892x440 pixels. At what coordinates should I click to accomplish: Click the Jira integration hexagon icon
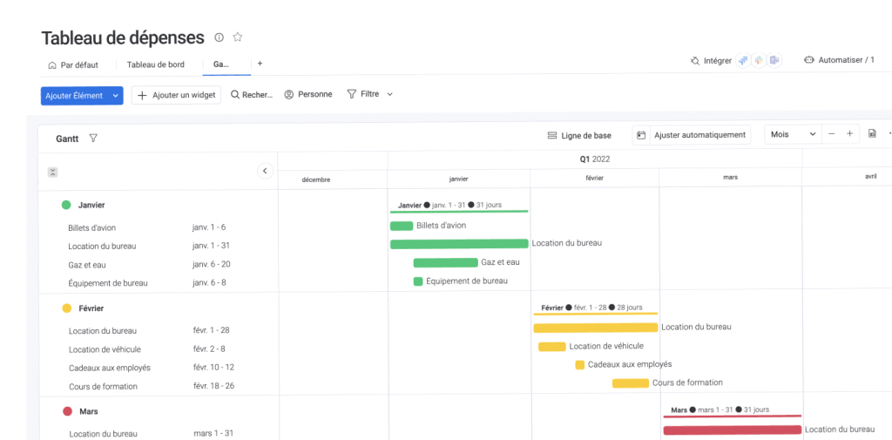(742, 60)
